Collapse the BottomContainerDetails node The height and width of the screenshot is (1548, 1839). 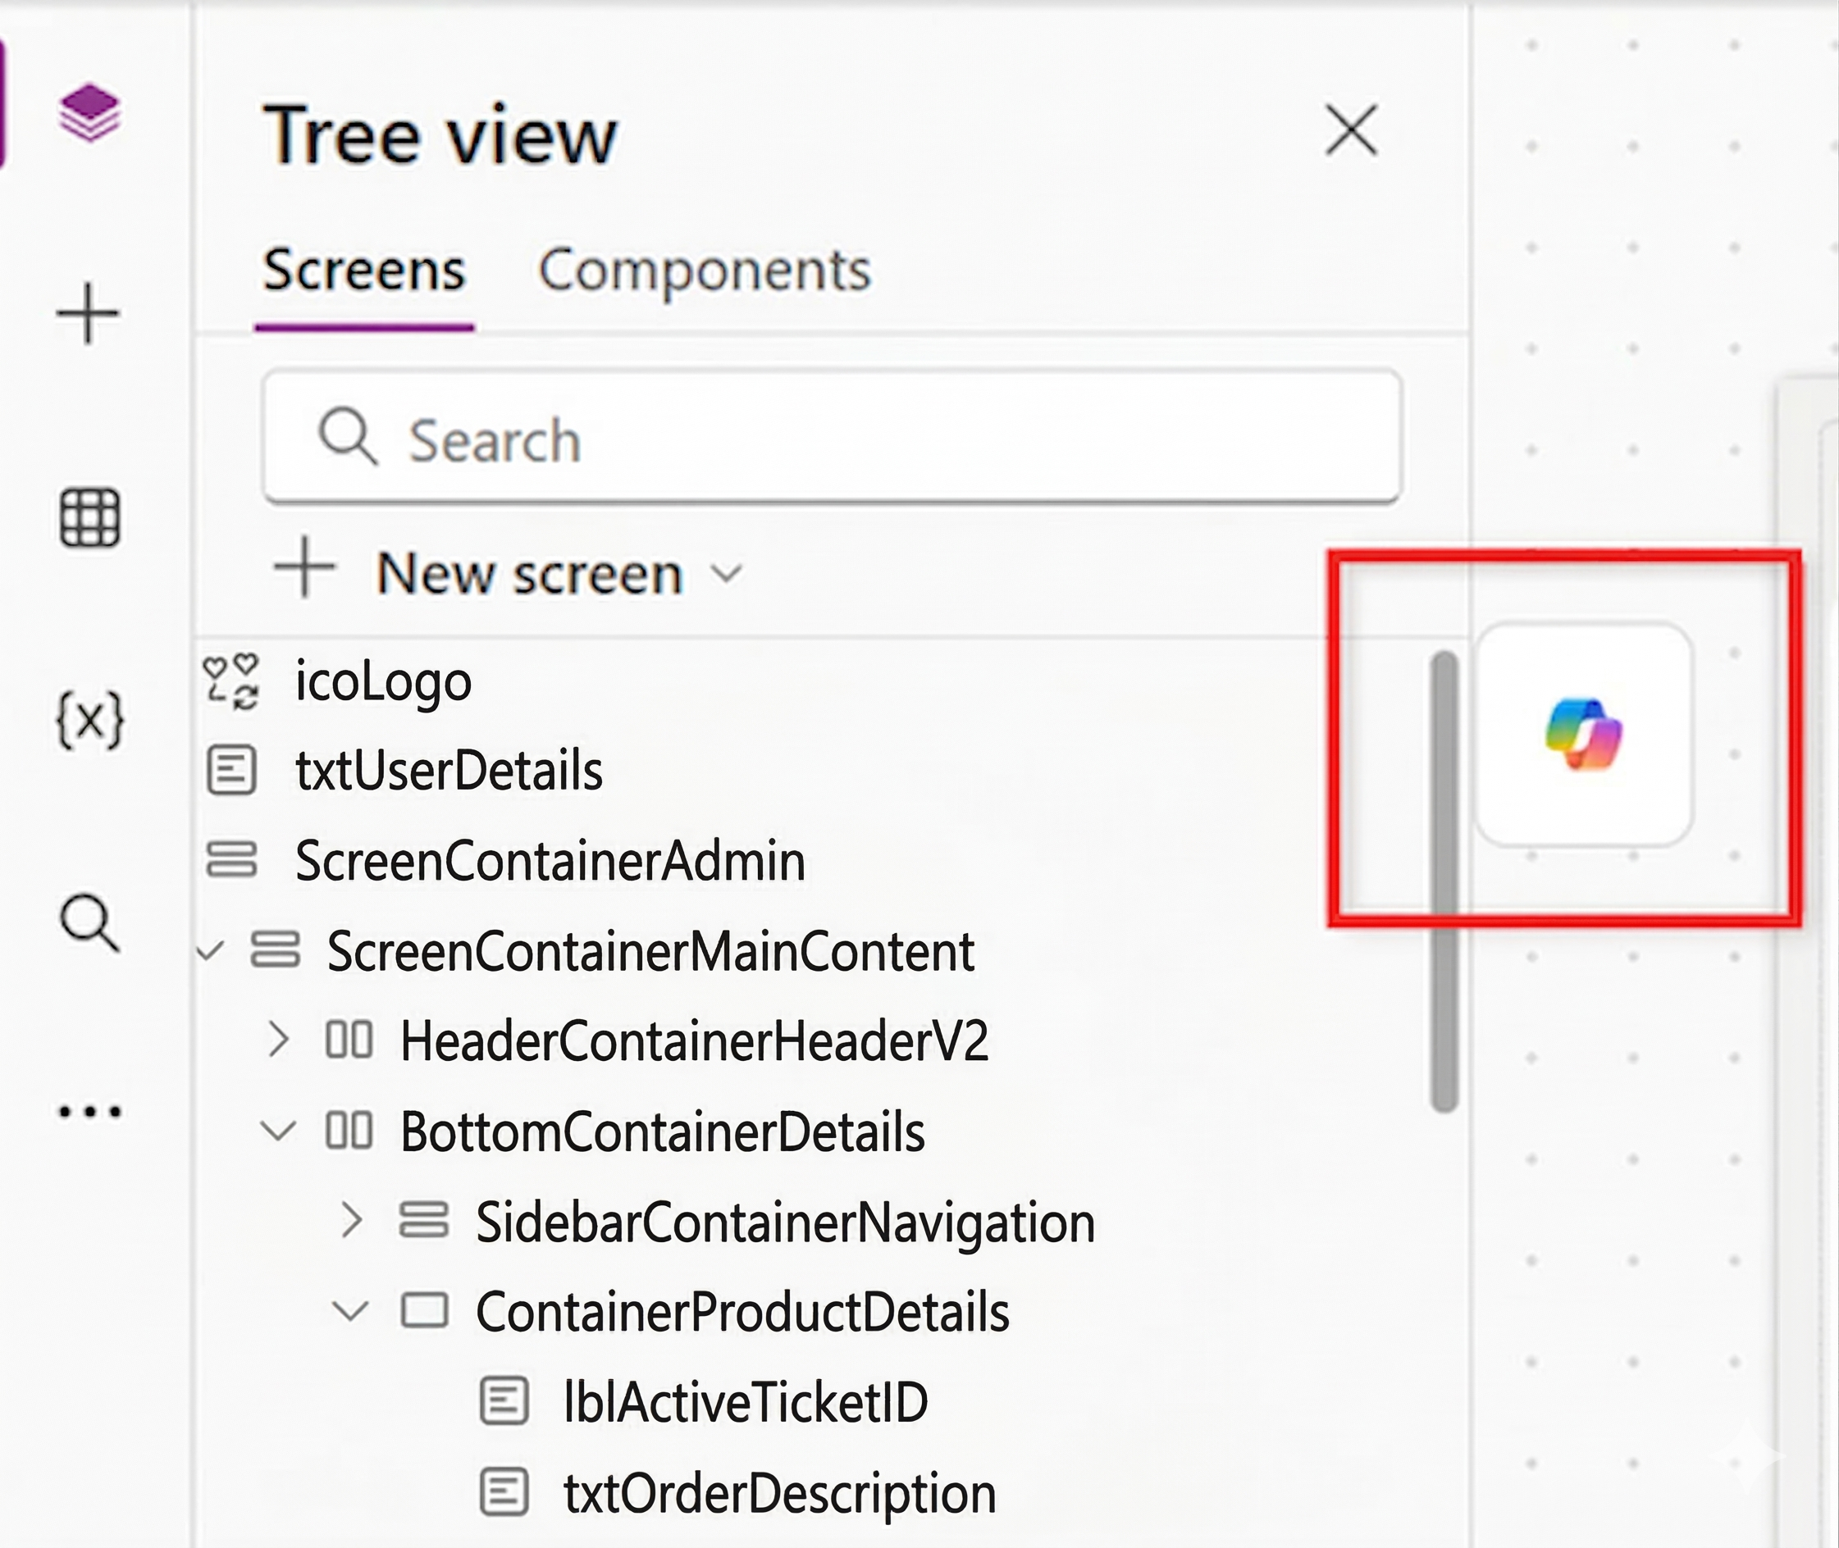[279, 1131]
